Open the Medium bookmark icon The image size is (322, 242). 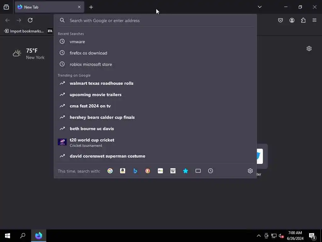tap(50, 31)
